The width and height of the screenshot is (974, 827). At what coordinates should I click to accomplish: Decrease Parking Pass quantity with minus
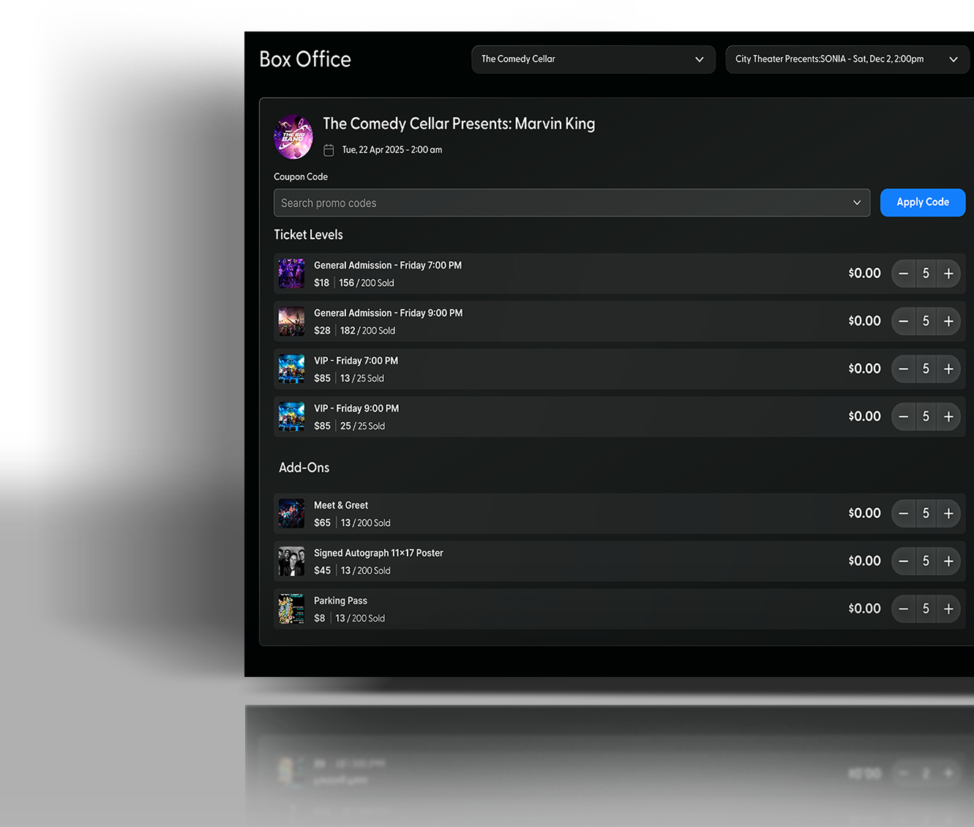tap(904, 609)
